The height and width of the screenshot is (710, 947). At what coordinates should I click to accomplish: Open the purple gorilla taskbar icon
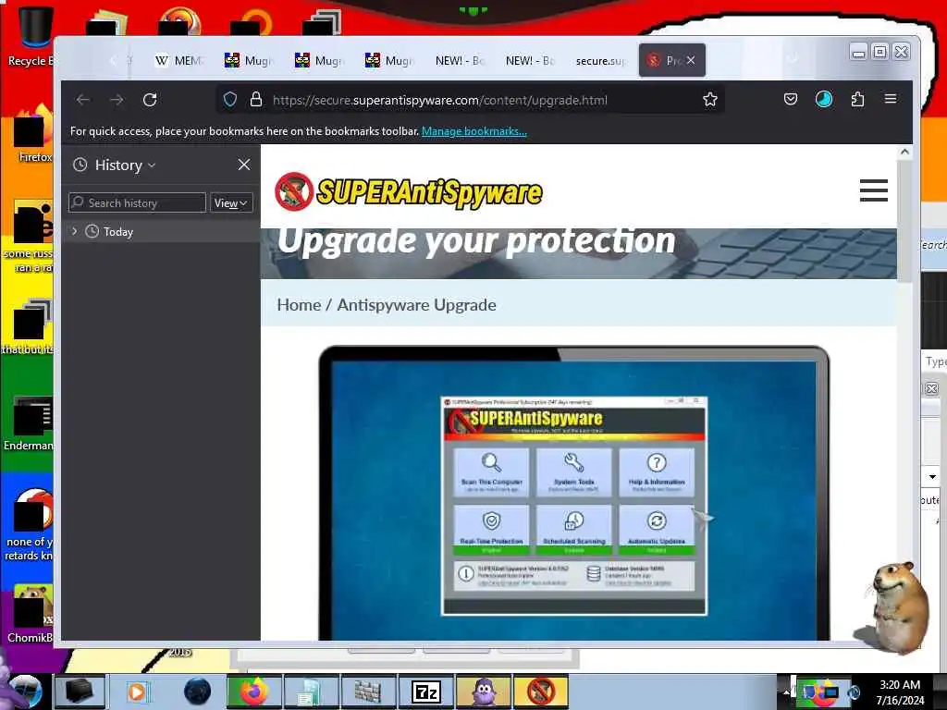click(483, 692)
